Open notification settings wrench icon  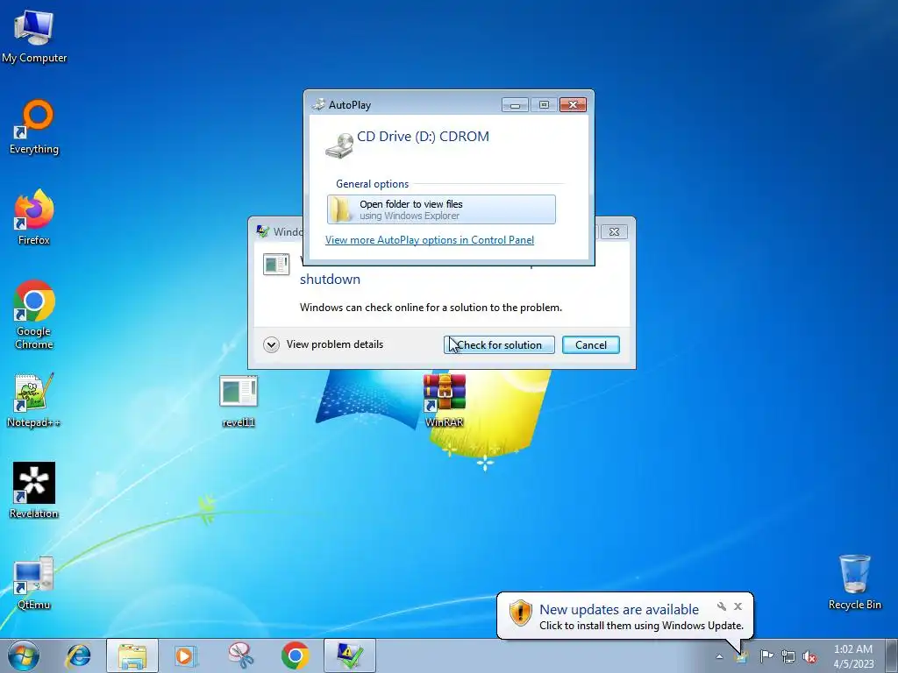point(722,606)
